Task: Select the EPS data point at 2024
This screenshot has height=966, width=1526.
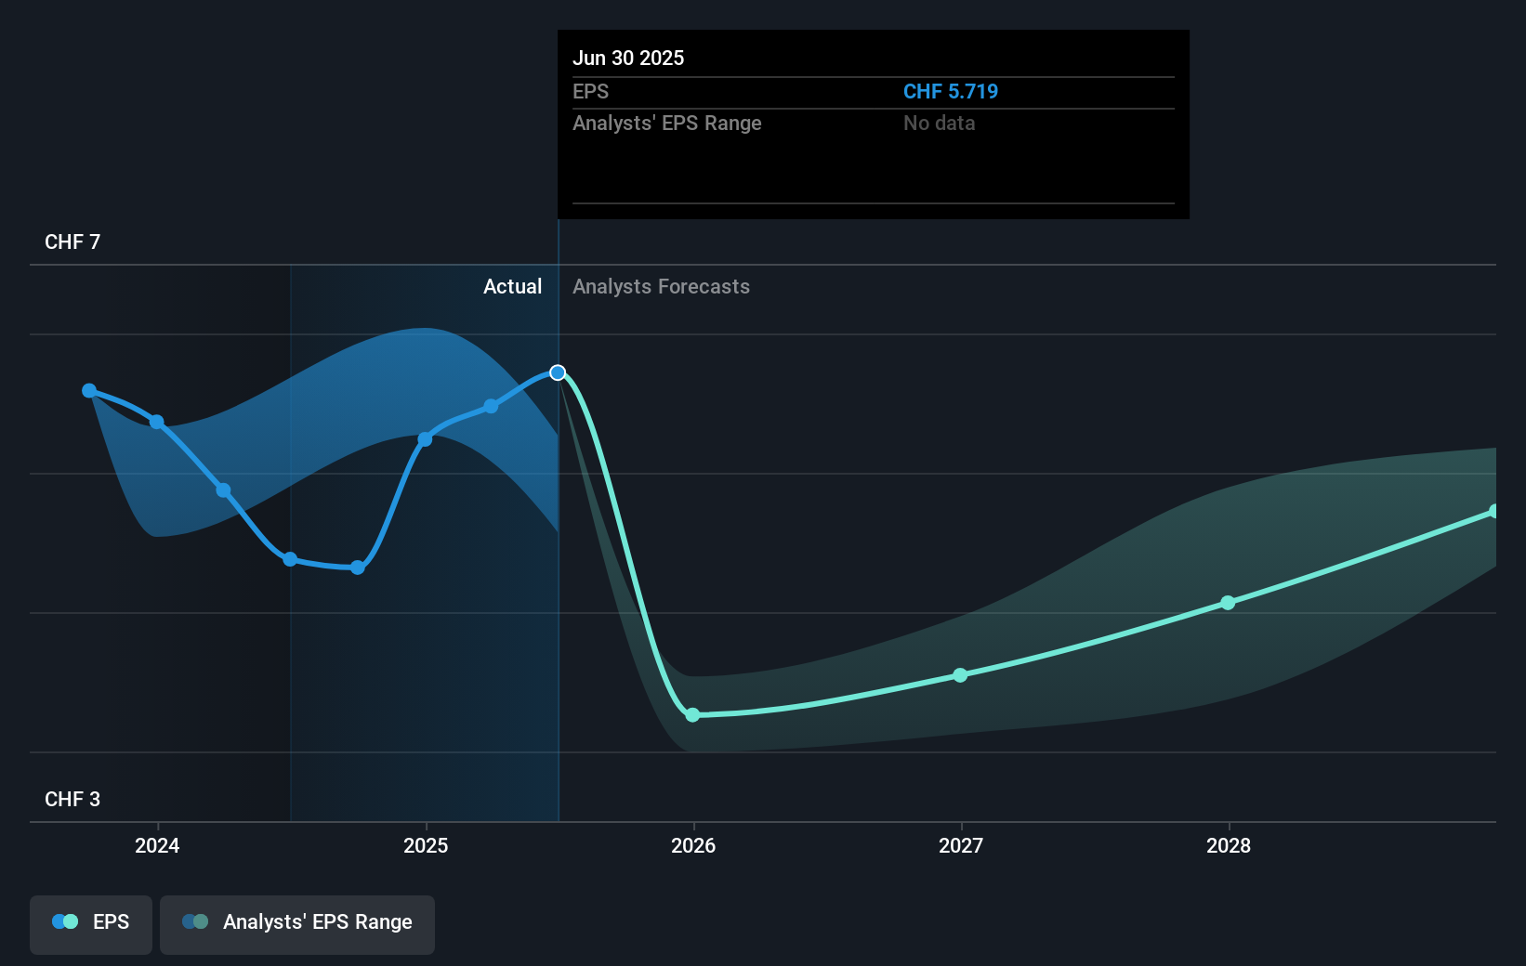Action: pyautogui.click(x=157, y=422)
